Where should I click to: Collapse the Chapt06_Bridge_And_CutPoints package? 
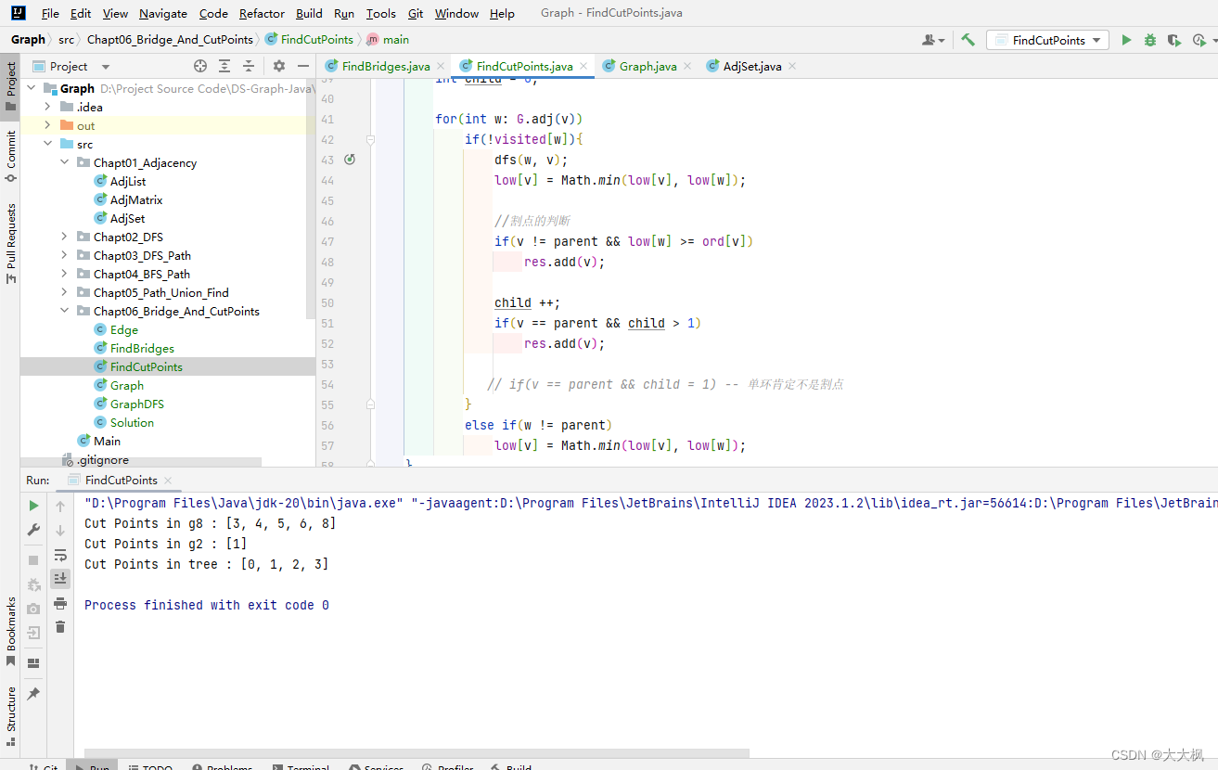pyautogui.click(x=65, y=311)
